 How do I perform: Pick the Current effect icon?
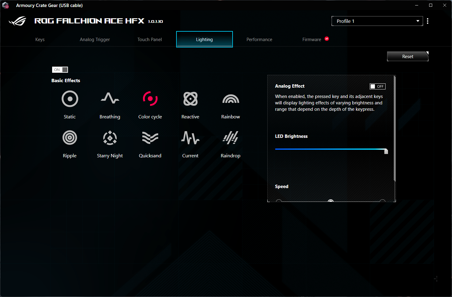(x=190, y=138)
